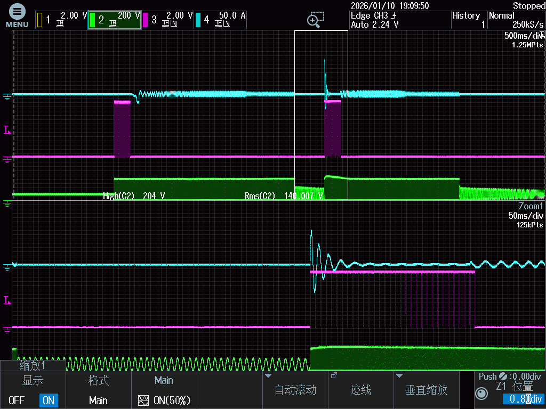Select the 缩放1 zoom tab
546x409 pixels.
coord(33,365)
